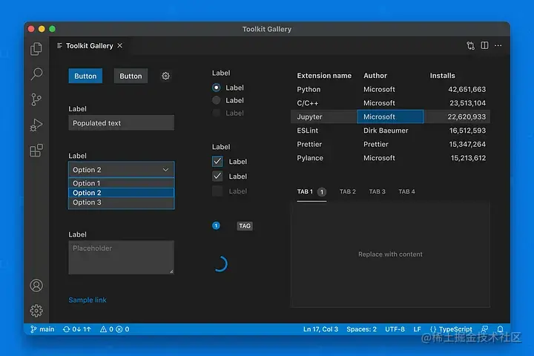Open the Source Control view

tap(36, 99)
